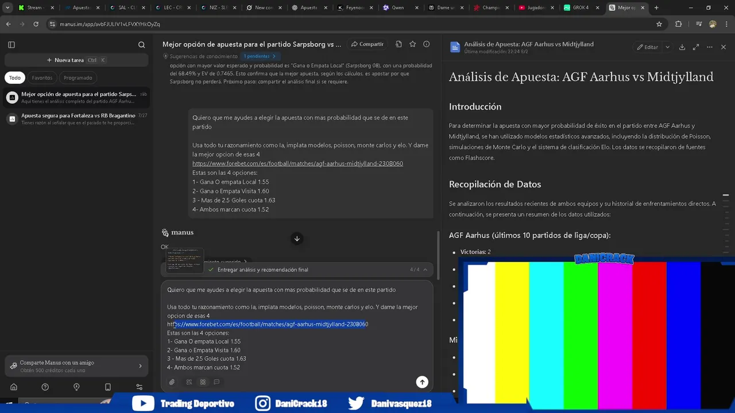Bookmark this page with star icon
735x413 pixels.
click(659, 24)
